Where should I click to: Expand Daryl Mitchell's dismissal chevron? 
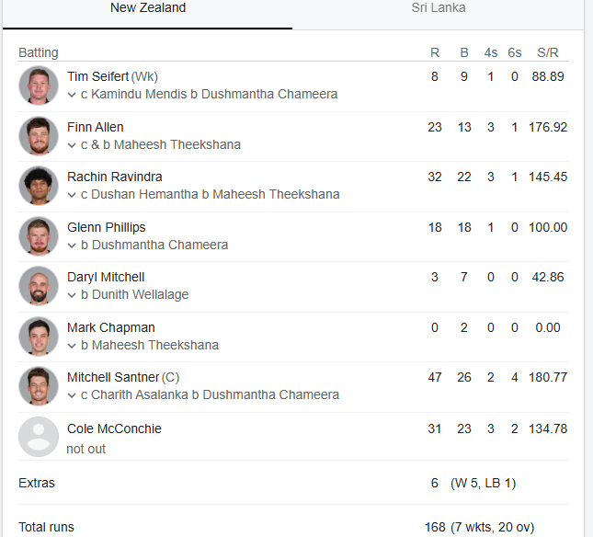72,295
